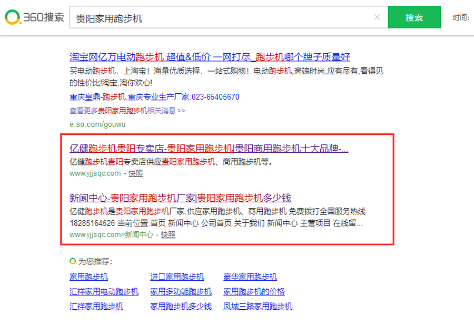
Task: Click the green 搜索 button
Action: pos(414,17)
